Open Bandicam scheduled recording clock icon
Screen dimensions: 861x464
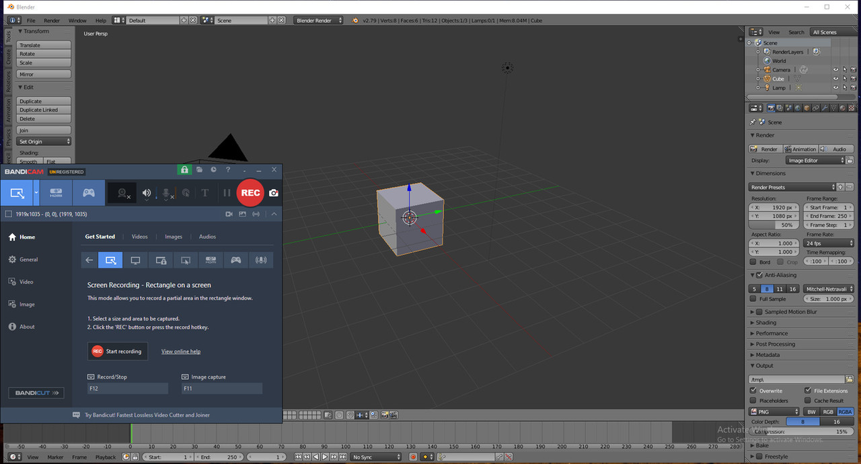pos(213,170)
